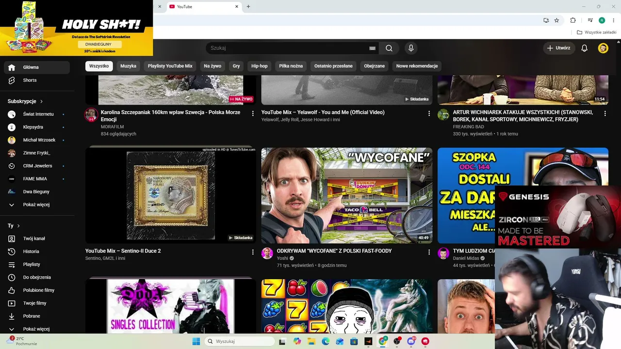Select the Obejrzane filter chip

375,66
